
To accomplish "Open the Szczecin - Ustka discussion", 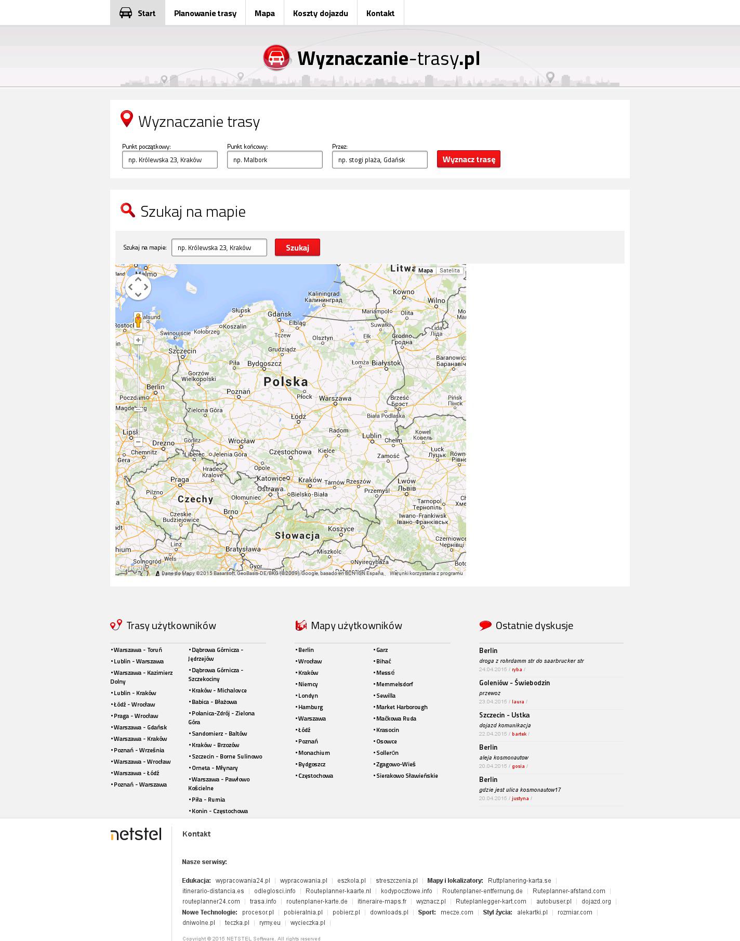I will 504,715.
